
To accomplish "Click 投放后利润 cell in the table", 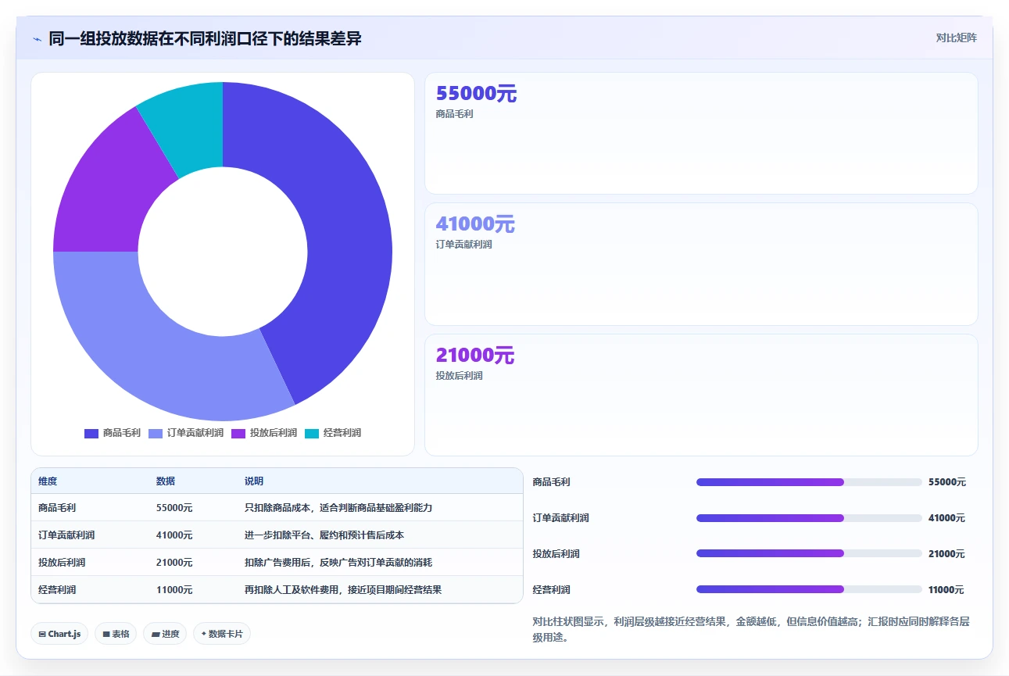I will pyautogui.click(x=62, y=563).
